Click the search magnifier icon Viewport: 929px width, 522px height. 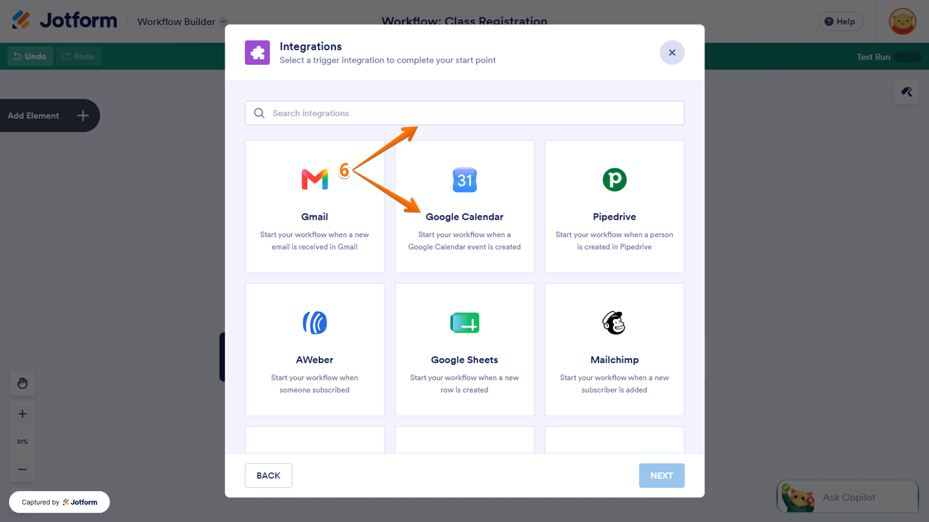click(259, 113)
